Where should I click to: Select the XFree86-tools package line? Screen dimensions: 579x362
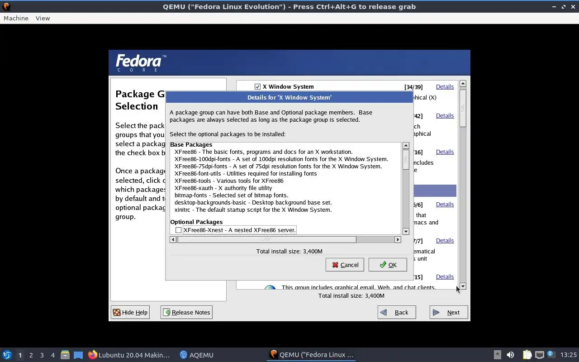tap(229, 181)
